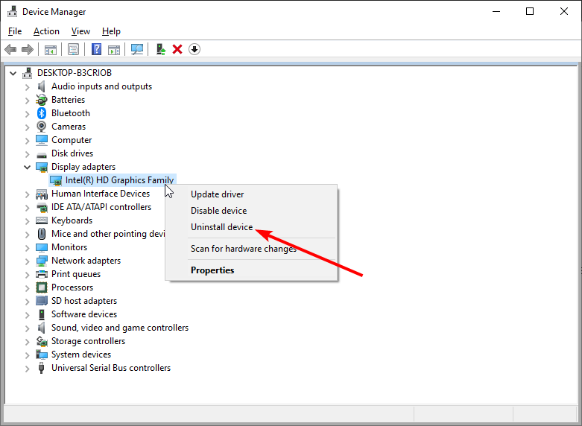Viewport: 582px width, 426px height.
Task: Click the Network adapters icon
Action: (x=42, y=261)
